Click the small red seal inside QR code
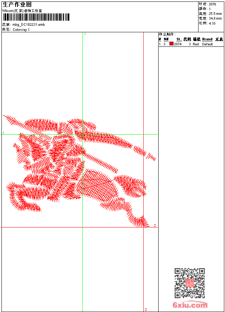Screen dimensions: 225x312 point(190,283)
